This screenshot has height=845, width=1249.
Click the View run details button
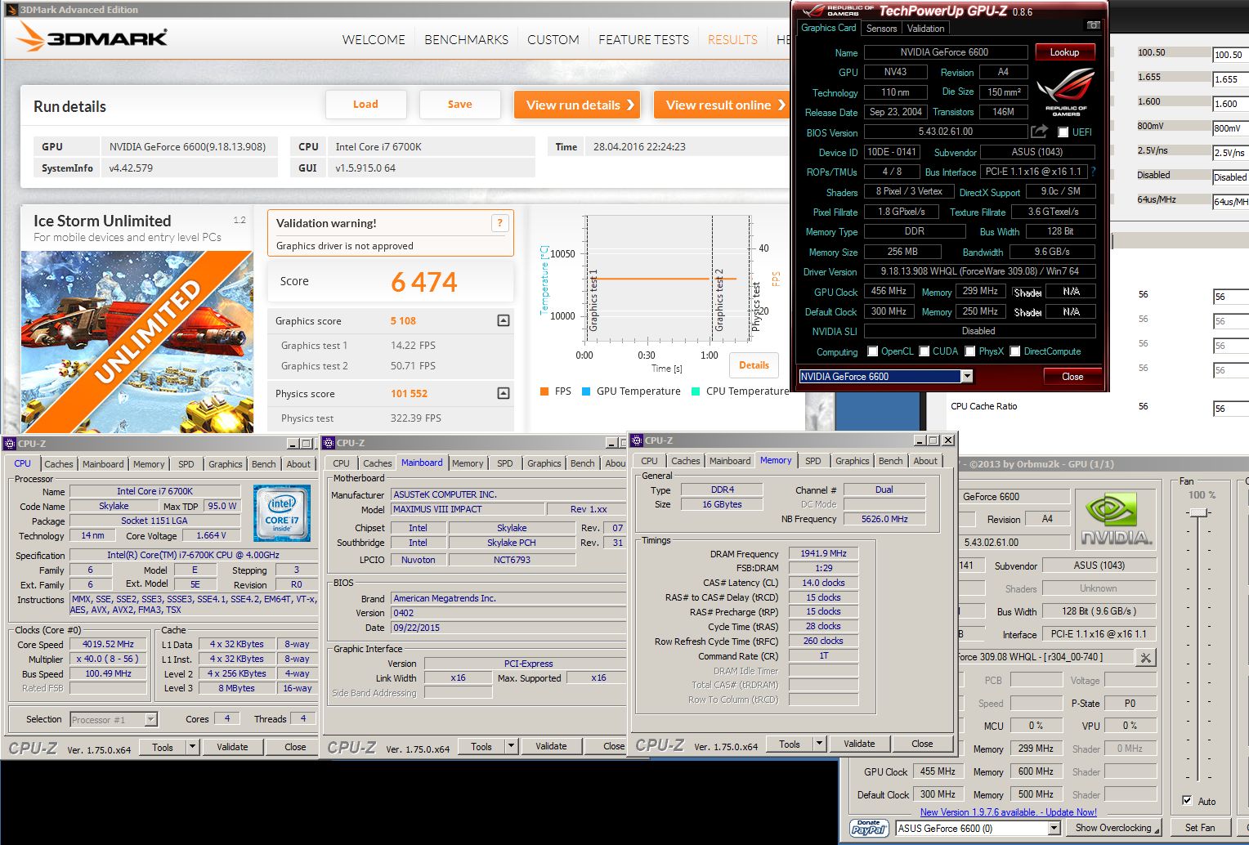(577, 105)
